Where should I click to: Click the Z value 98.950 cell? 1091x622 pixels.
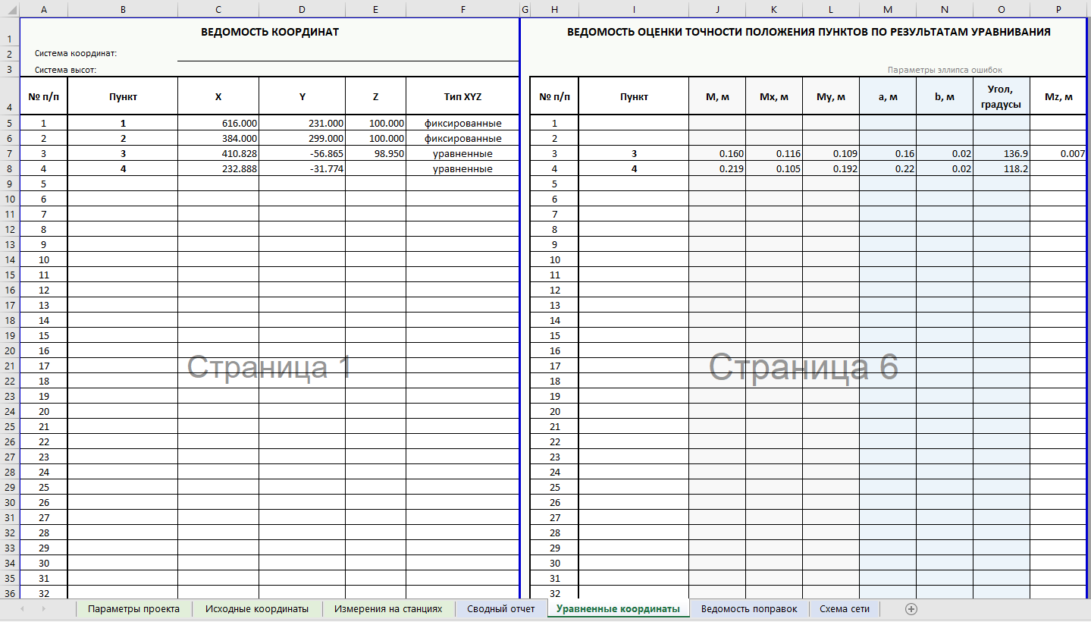(375, 154)
